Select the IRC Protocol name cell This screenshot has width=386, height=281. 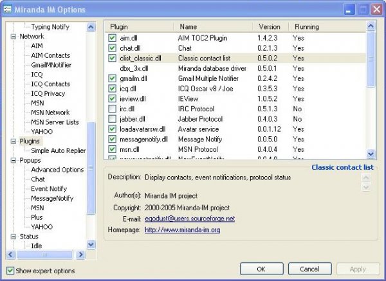click(x=196, y=109)
